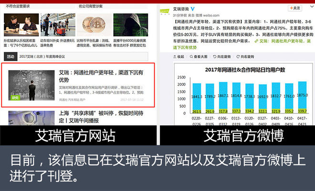Click the article date 2017-07-18
This screenshot has width=315, height=191.
pyautogui.click(x=132, y=100)
